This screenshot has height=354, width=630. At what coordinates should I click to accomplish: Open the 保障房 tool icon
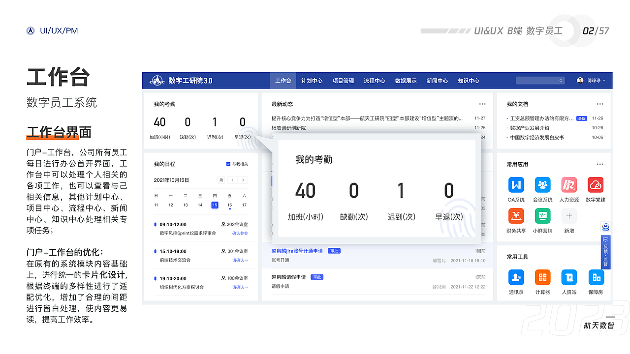(x=596, y=277)
